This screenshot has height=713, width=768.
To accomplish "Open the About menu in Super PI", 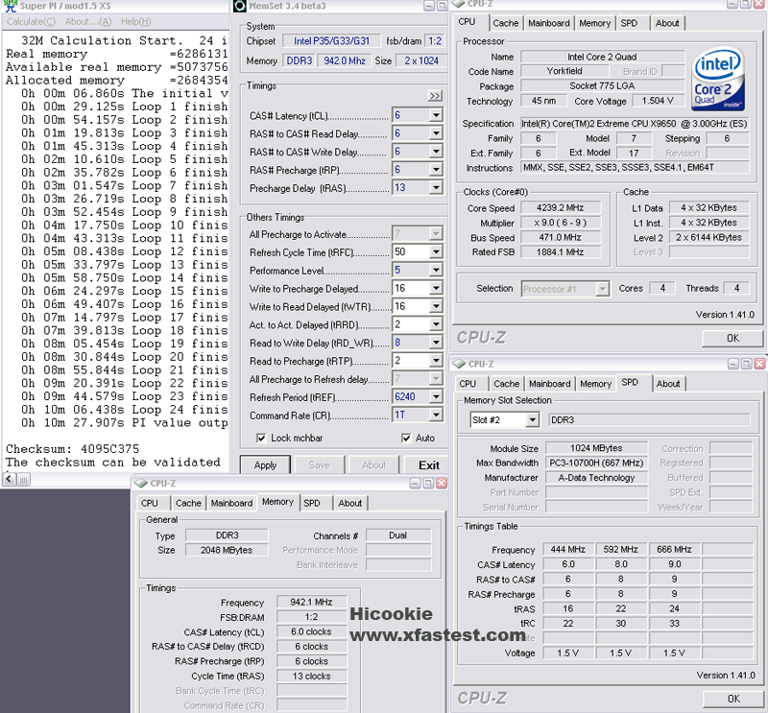I will click(x=88, y=21).
